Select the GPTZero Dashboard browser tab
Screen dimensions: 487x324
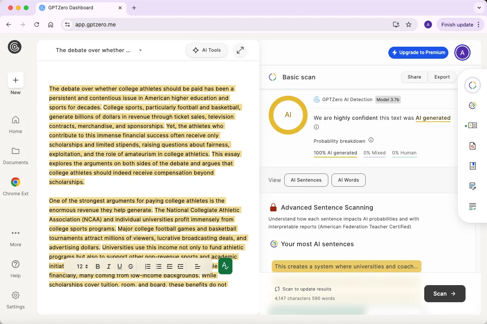click(80, 8)
